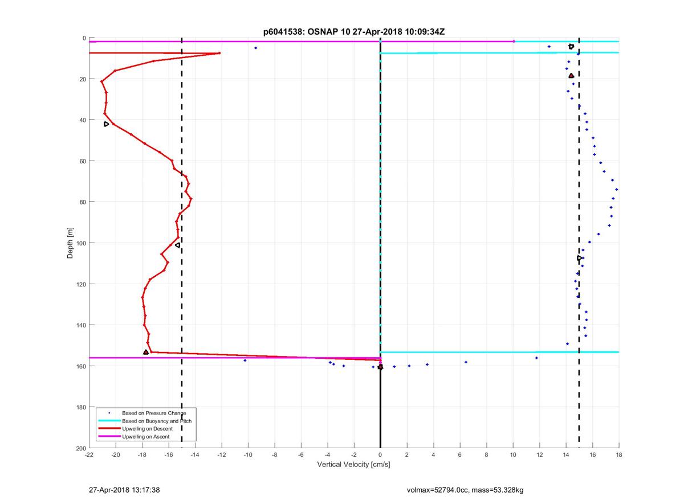Click depth-axis tick label '120'
Screen dimensions: 684x504
pyautogui.click(x=81, y=284)
